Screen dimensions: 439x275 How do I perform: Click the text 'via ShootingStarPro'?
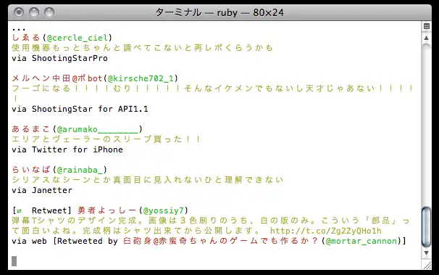[59, 58]
